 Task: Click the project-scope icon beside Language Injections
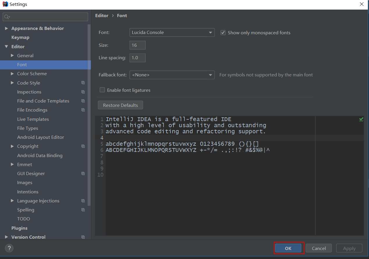coord(83,201)
